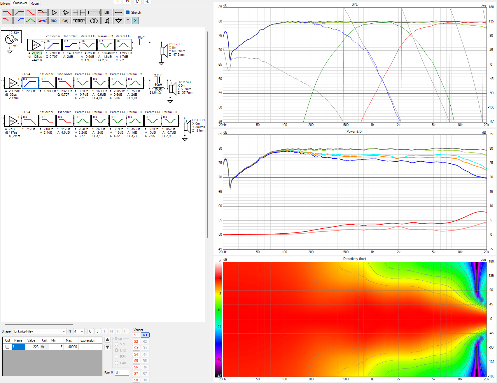Select the A1 amplifier block in schematic
This screenshot has width=497, height=383.
click(x=36, y=45)
